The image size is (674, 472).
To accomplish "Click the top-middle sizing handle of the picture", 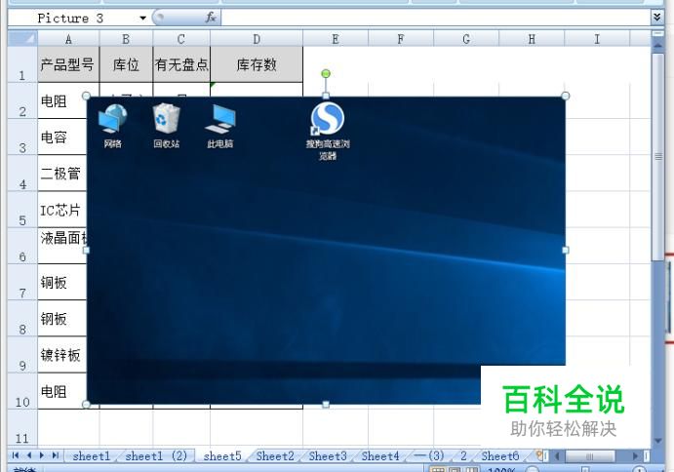I will pos(326,96).
